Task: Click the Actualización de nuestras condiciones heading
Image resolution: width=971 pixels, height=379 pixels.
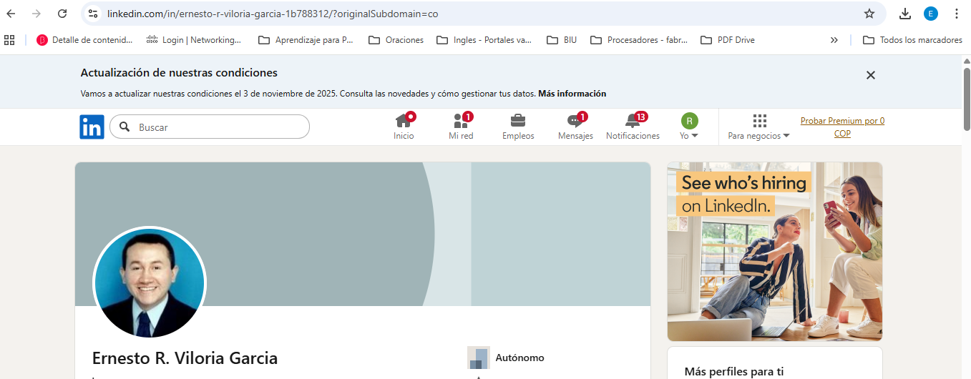Action: (x=179, y=73)
